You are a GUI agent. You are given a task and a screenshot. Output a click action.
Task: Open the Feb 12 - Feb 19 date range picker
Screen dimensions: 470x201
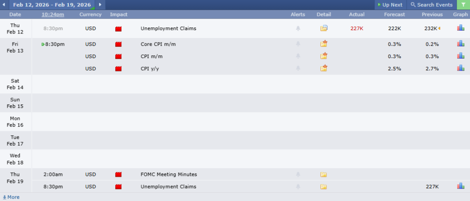(x=52, y=5)
